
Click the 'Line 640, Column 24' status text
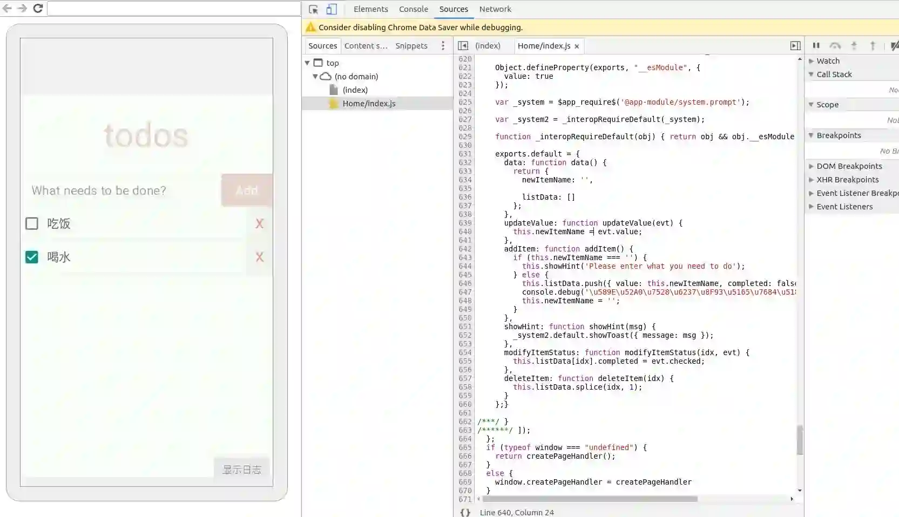(x=517, y=513)
